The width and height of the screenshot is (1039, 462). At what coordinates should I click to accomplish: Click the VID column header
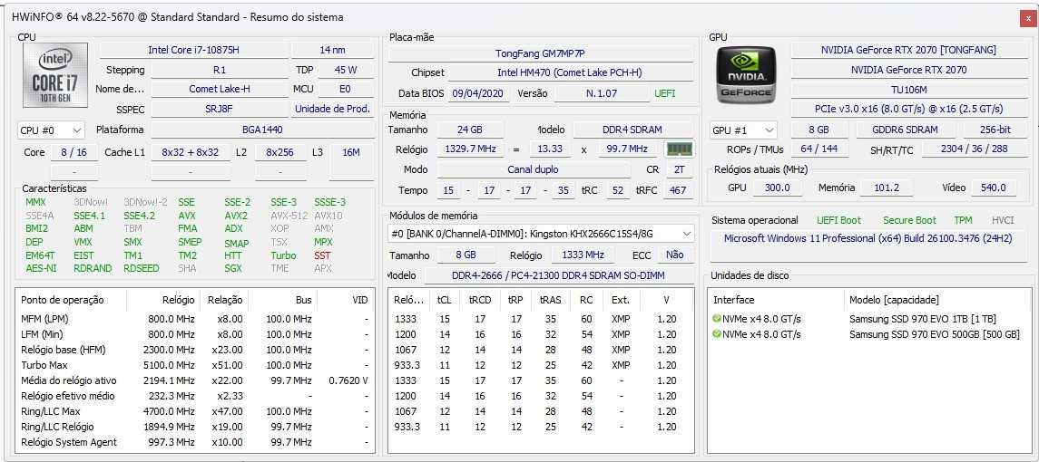coord(344,301)
